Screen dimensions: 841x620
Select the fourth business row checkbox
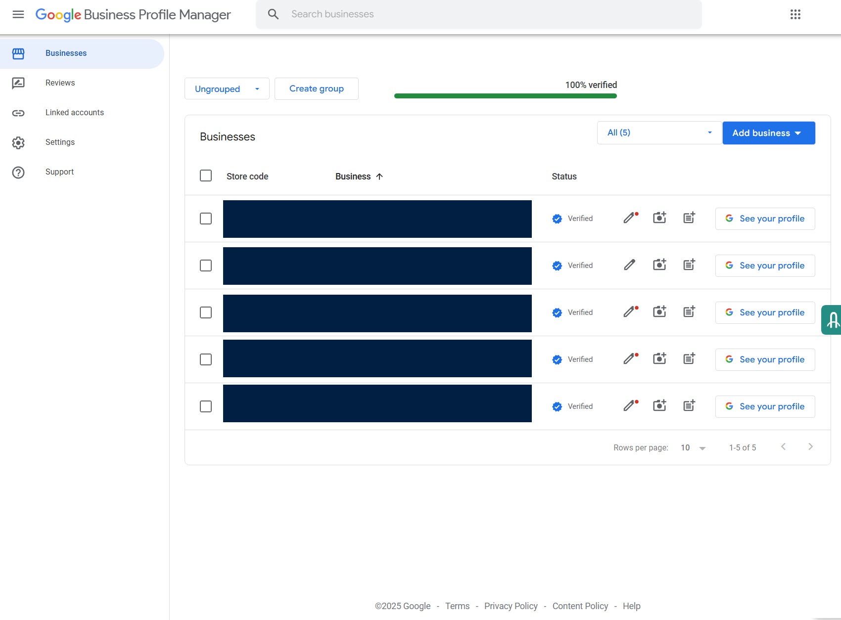(x=206, y=359)
